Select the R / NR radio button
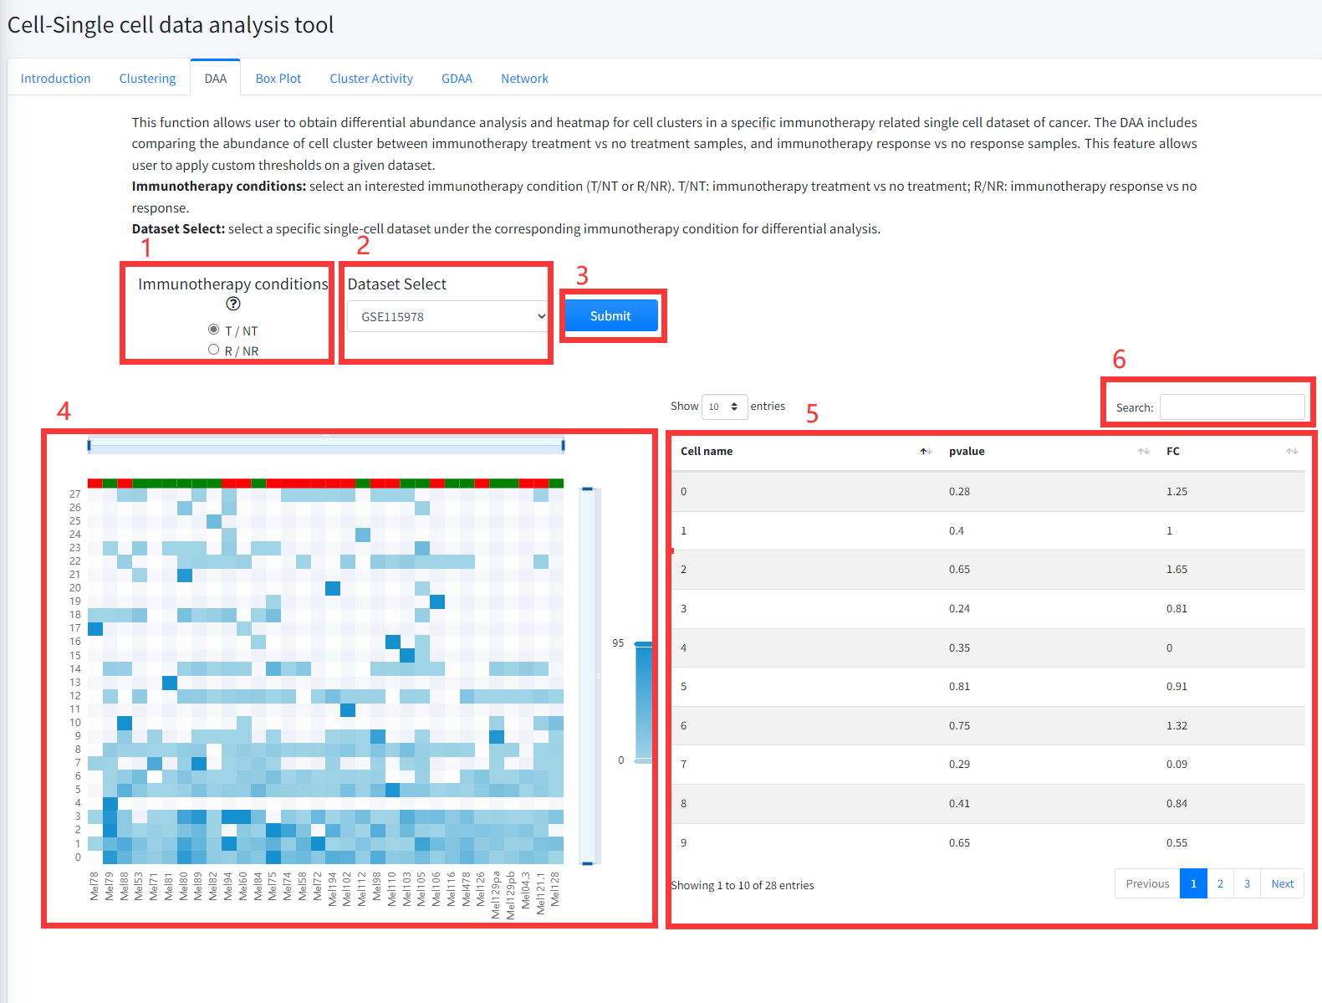 (214, 350)
